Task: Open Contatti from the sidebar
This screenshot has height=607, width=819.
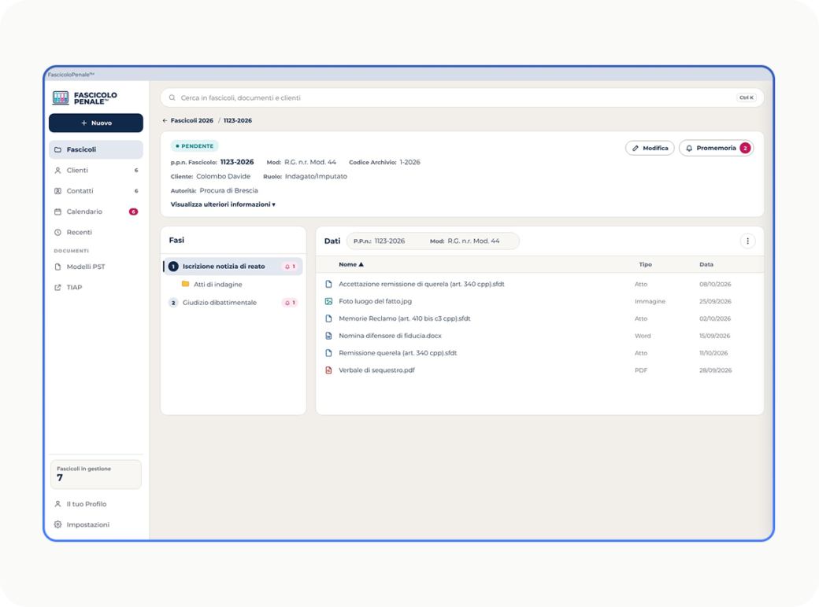Action: tap(96, 191)
